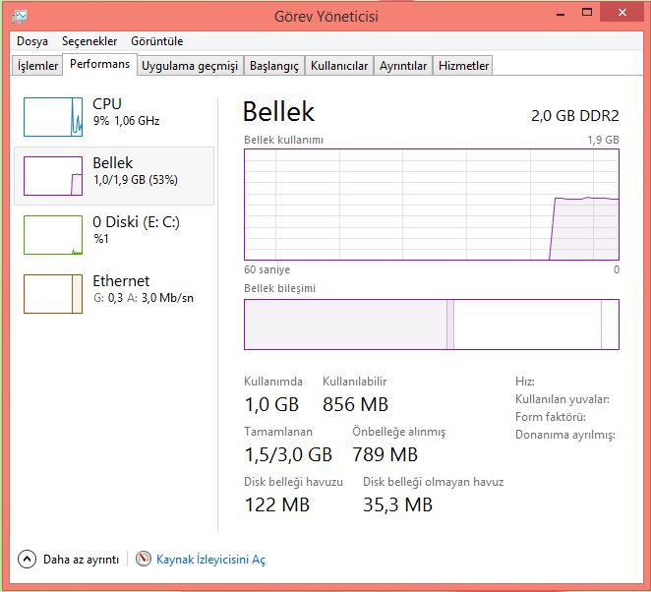Open the Görüntüle menu
The height and width of the screenshot is (592, 651).
tap(157, 41)
